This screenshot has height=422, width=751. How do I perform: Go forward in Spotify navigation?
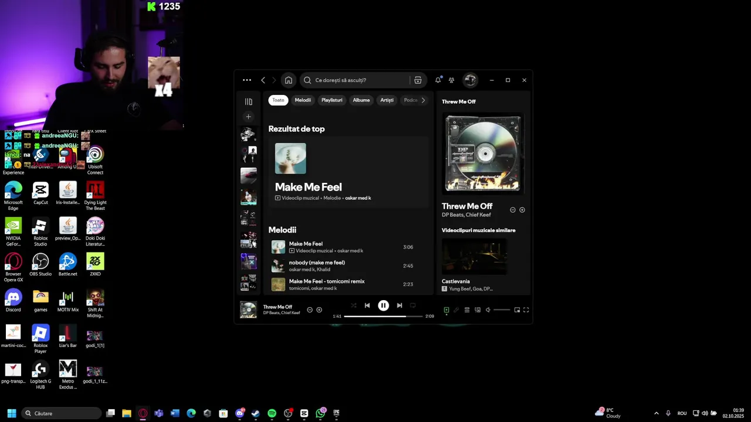click(x=273, y=80)
